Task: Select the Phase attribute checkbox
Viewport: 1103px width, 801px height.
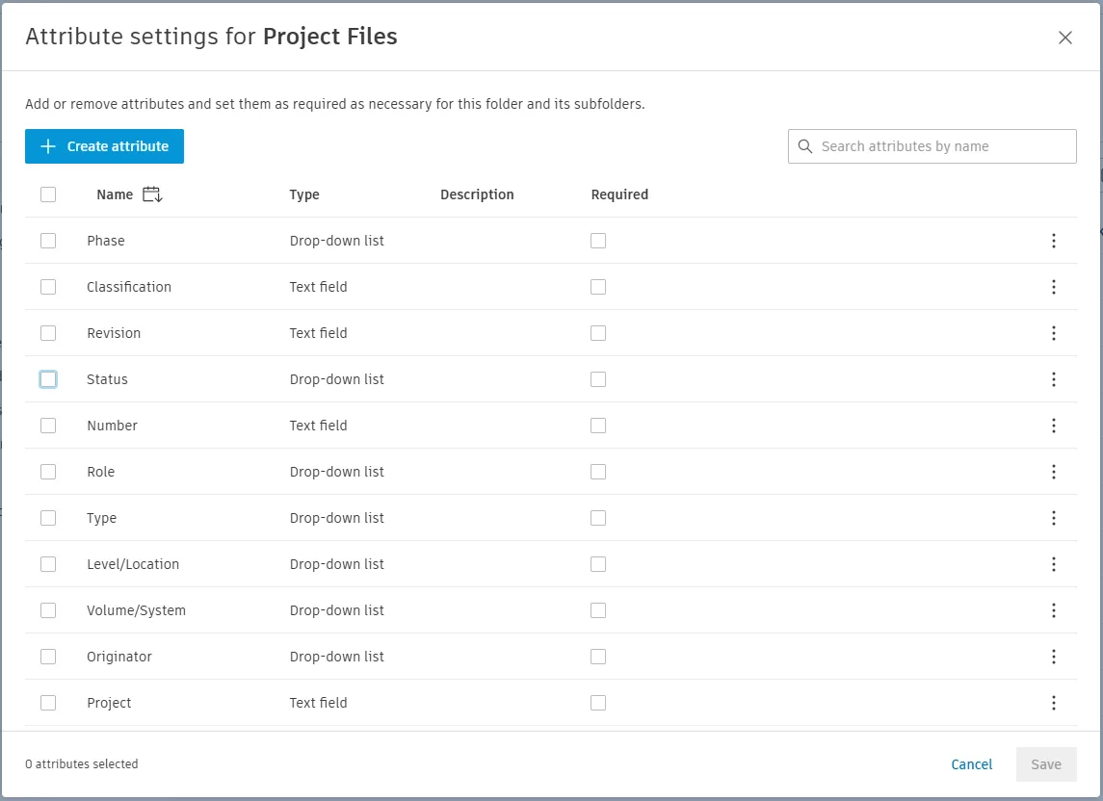Action: pyautogui.click(x=48, y=241)
